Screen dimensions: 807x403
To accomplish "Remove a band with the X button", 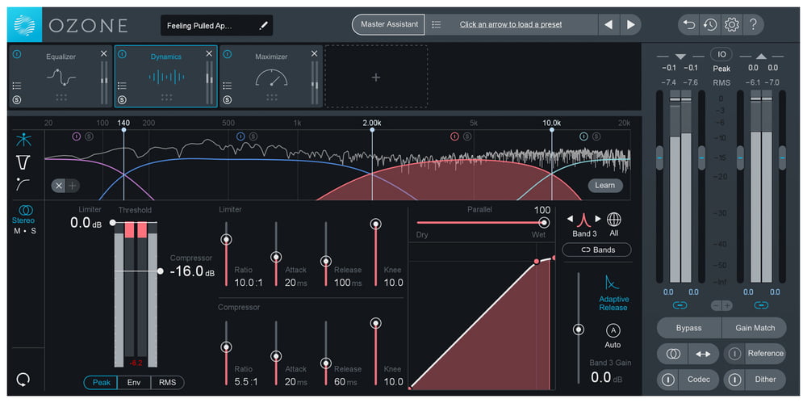I will coord(59,186).
